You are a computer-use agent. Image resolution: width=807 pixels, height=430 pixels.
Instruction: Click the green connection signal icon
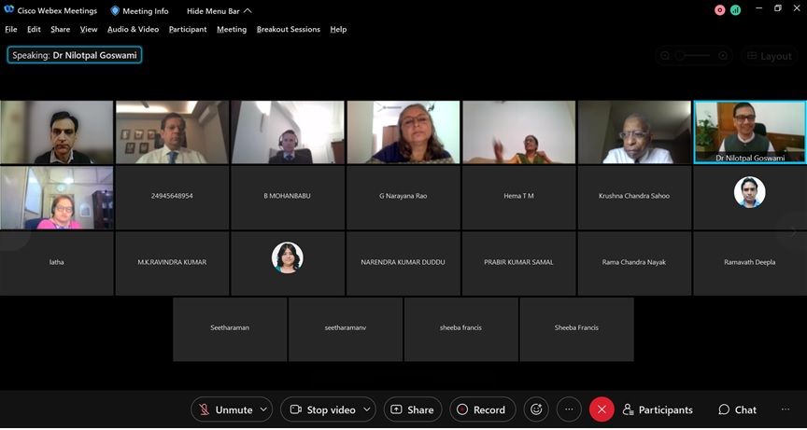735,10
